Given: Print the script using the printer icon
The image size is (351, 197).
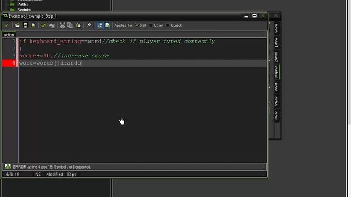Looking at the screenshot, I should (x=33, y=25).
